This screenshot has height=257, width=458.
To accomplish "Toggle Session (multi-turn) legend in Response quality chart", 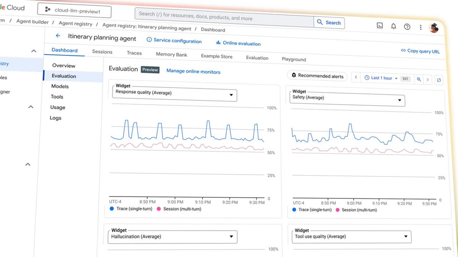I will click(x=179, y=209).
